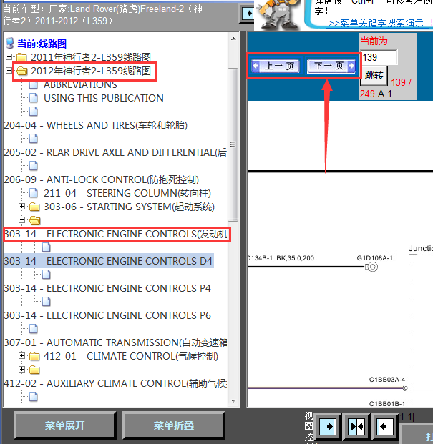Image resolution: width=433 pixels, height=444 pixels.
Task: Select 412-02 - AUXILIARY CLIMATE CONTROL item
Action: pyautogui.click(x=115, y=384)
